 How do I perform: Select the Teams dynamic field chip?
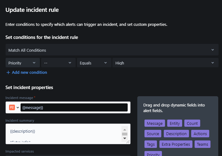tap(202, 144)
